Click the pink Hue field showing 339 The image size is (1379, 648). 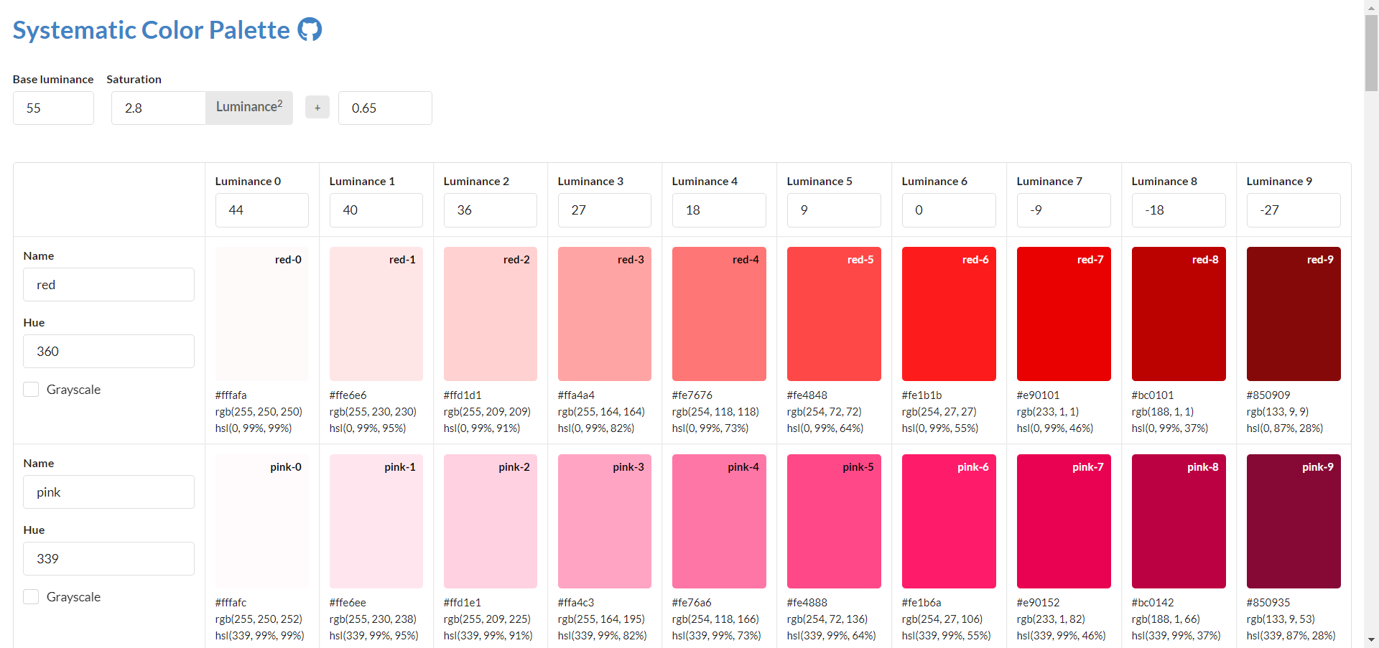pyautogui.click(x=108, y=558)
